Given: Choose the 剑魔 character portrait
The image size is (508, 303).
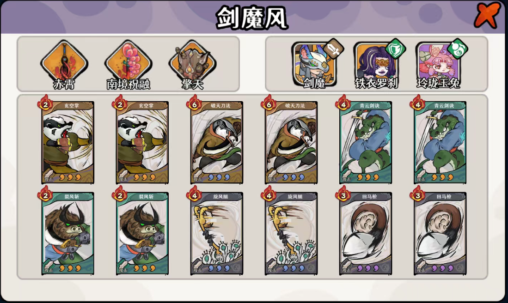Looking at the screenshot, I should (314, 65).
